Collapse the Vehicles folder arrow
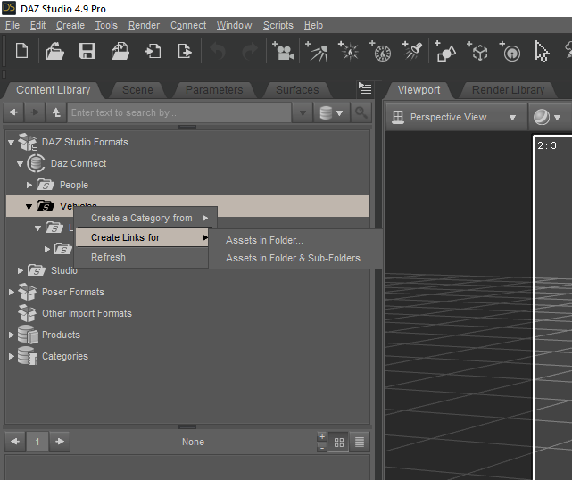Screen dimensions: 572x480 29,207
